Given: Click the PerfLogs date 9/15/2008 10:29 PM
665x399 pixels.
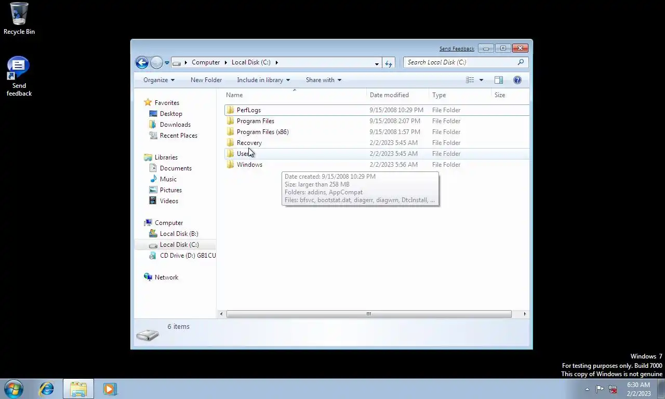Looking at the screenshot, I should coord(396,110).
